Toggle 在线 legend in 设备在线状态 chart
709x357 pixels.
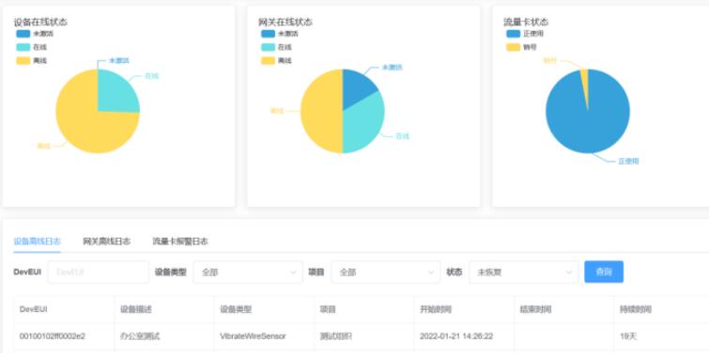31,47
